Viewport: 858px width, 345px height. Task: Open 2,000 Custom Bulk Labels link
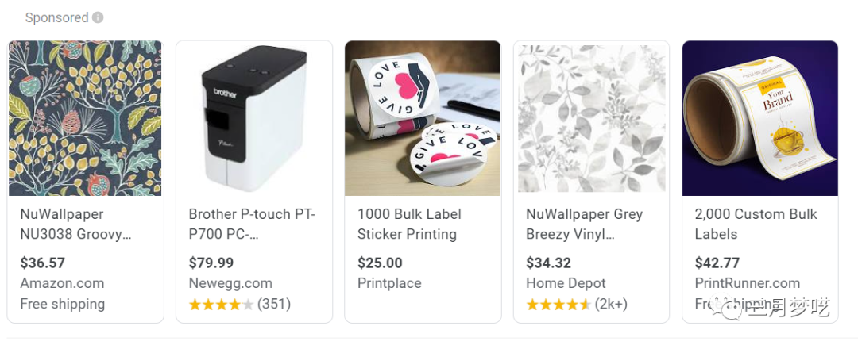(755, 224)
